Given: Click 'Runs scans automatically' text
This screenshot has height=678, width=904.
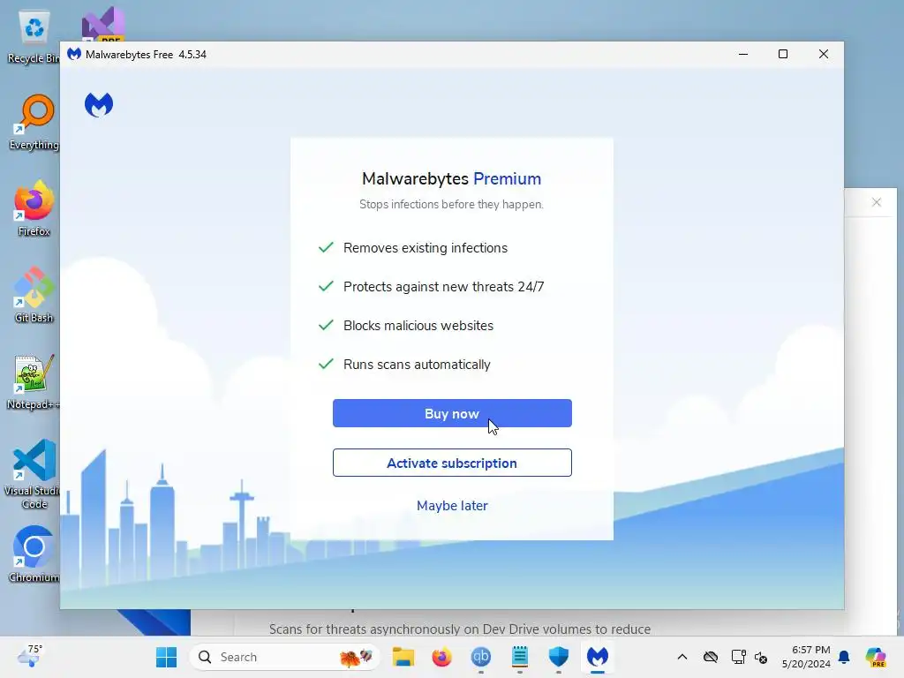Looking at the screenshot, I should pyautogui.click(x=417, y=365).
